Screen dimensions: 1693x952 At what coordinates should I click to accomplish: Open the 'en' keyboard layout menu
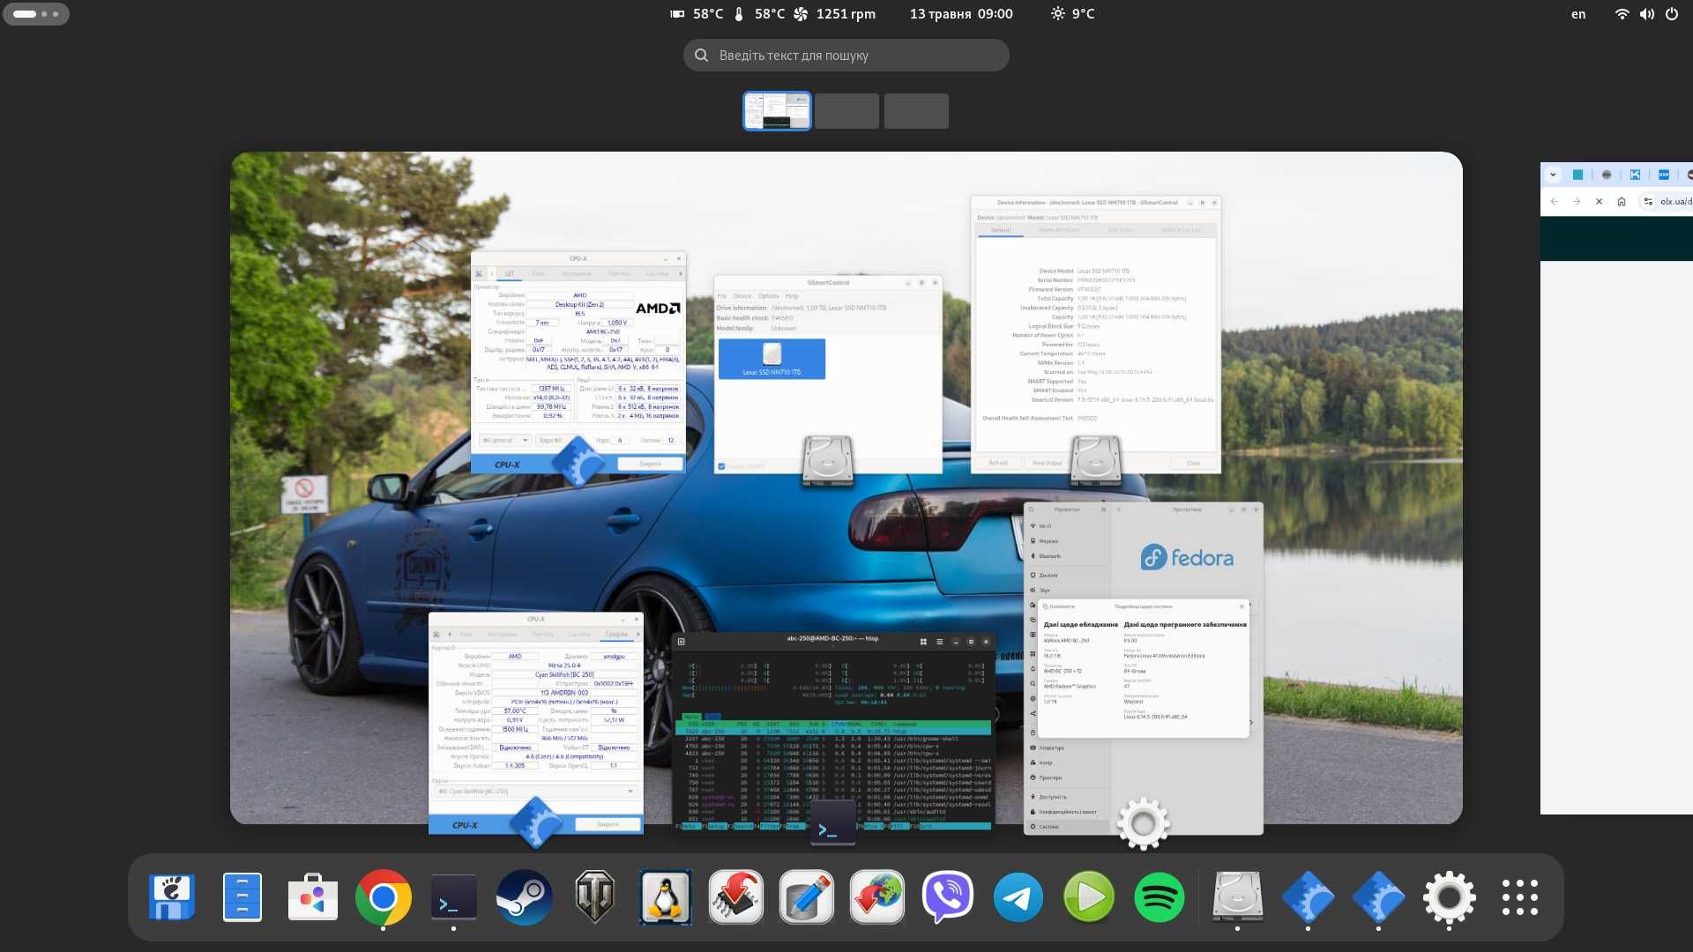click(x=1578, y=14)
